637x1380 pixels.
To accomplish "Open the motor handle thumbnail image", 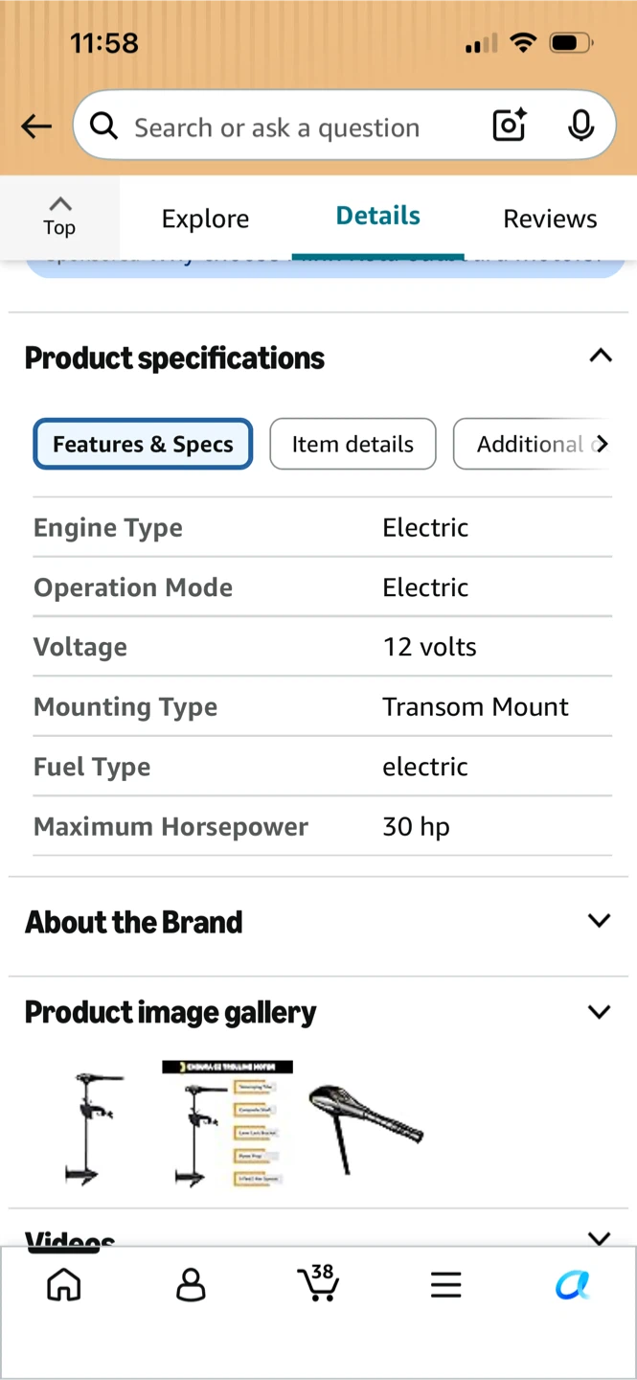I will [x=365, y=1128].
